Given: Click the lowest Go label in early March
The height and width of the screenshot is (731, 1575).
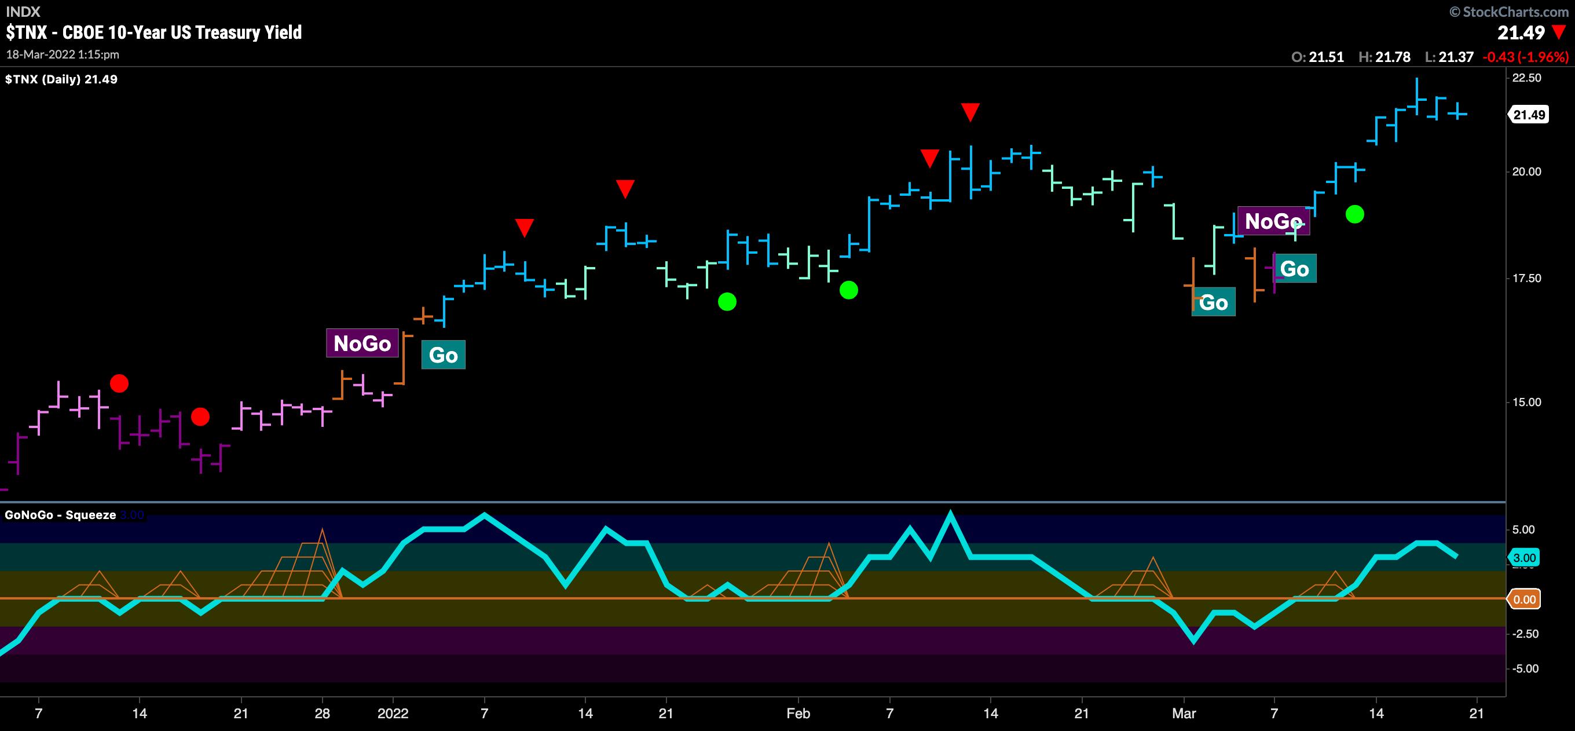Looking at the screenshot, I should [1213, 302].
